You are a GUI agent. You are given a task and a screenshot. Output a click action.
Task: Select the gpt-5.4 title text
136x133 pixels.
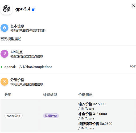(x=23, y=9)
